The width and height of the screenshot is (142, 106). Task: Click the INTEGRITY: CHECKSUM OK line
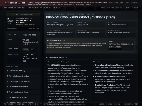(121, 44)
